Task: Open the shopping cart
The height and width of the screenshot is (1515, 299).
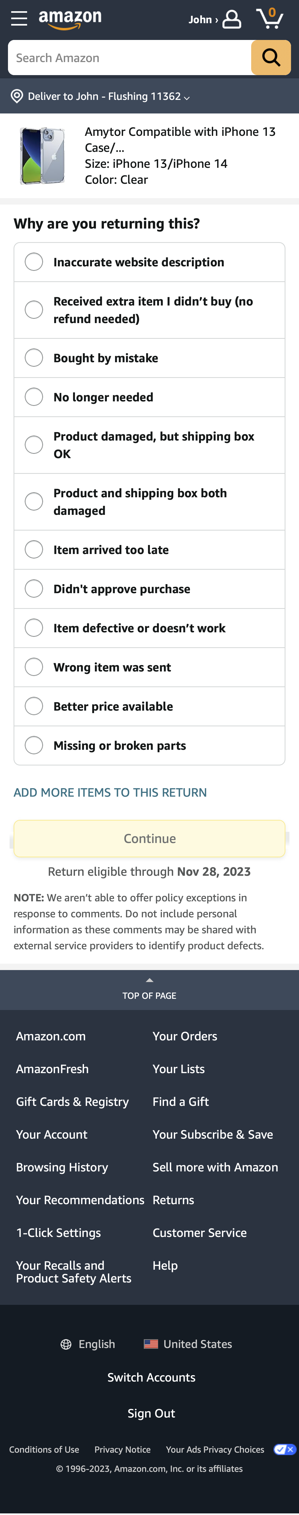Action: coord(271,19)
